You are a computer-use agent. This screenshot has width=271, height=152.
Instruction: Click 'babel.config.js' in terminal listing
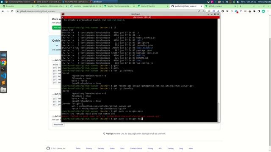tap(146, 38)
